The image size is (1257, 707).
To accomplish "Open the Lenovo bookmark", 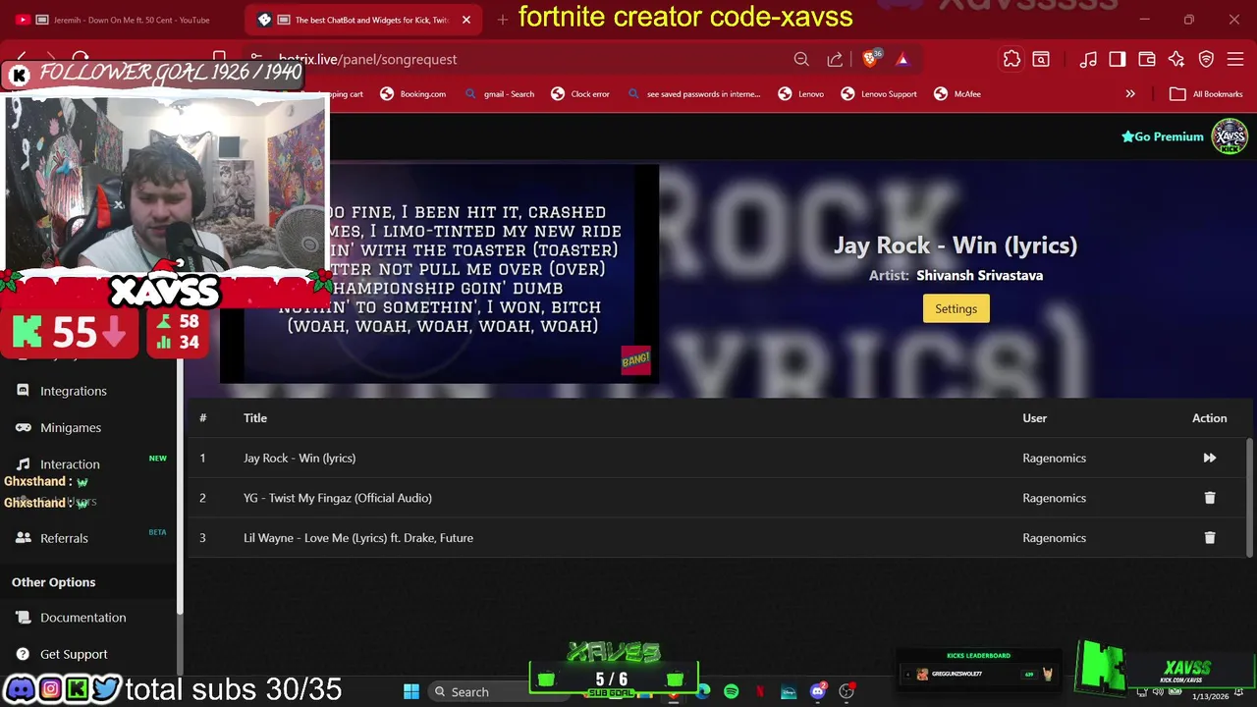I will click(801, 94).
